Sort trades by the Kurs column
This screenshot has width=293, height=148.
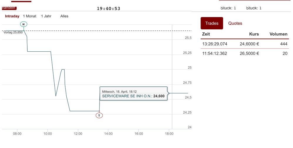click(x=254, y=34)
